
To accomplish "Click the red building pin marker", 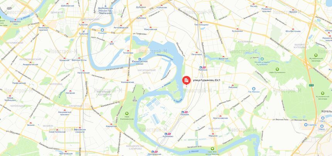I will tap(186, 81).
